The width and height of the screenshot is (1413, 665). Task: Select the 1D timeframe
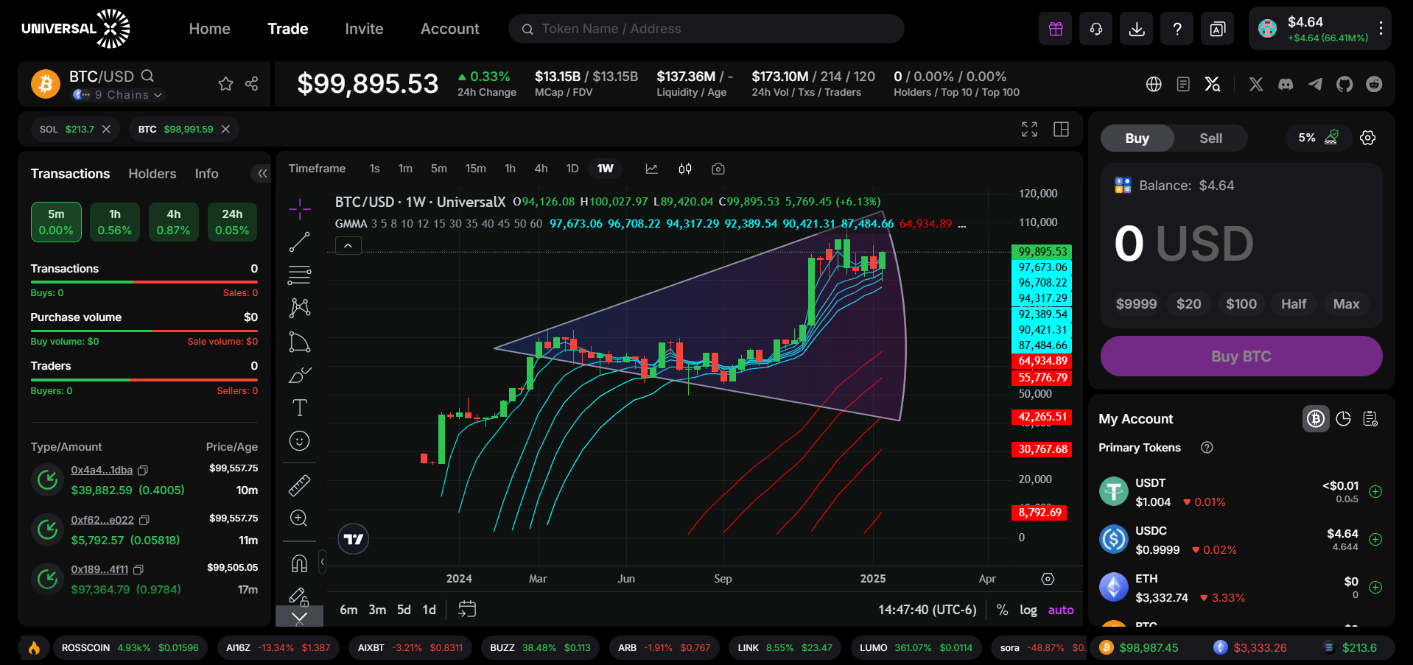click(x=572, y=169)
